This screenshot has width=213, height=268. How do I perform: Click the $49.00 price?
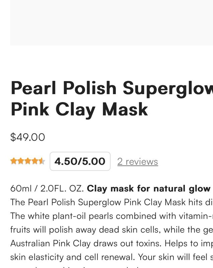[27, 137]
